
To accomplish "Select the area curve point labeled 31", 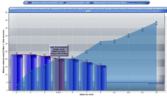I will point(100,42).
